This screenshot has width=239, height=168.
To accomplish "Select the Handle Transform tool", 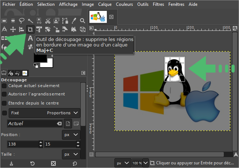I will tap(74, 29).
